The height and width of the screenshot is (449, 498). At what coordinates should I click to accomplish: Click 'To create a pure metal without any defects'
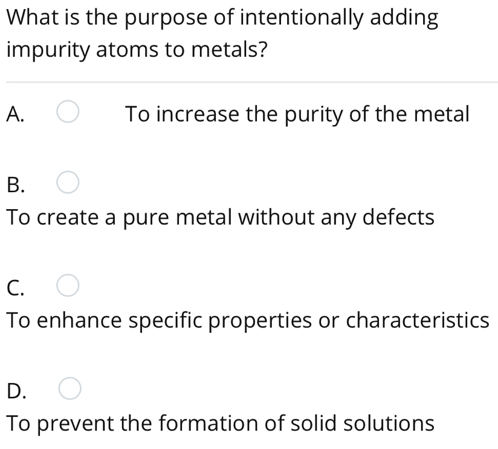[x=220, y=218]
